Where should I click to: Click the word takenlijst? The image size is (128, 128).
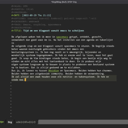tap(106, 40)
